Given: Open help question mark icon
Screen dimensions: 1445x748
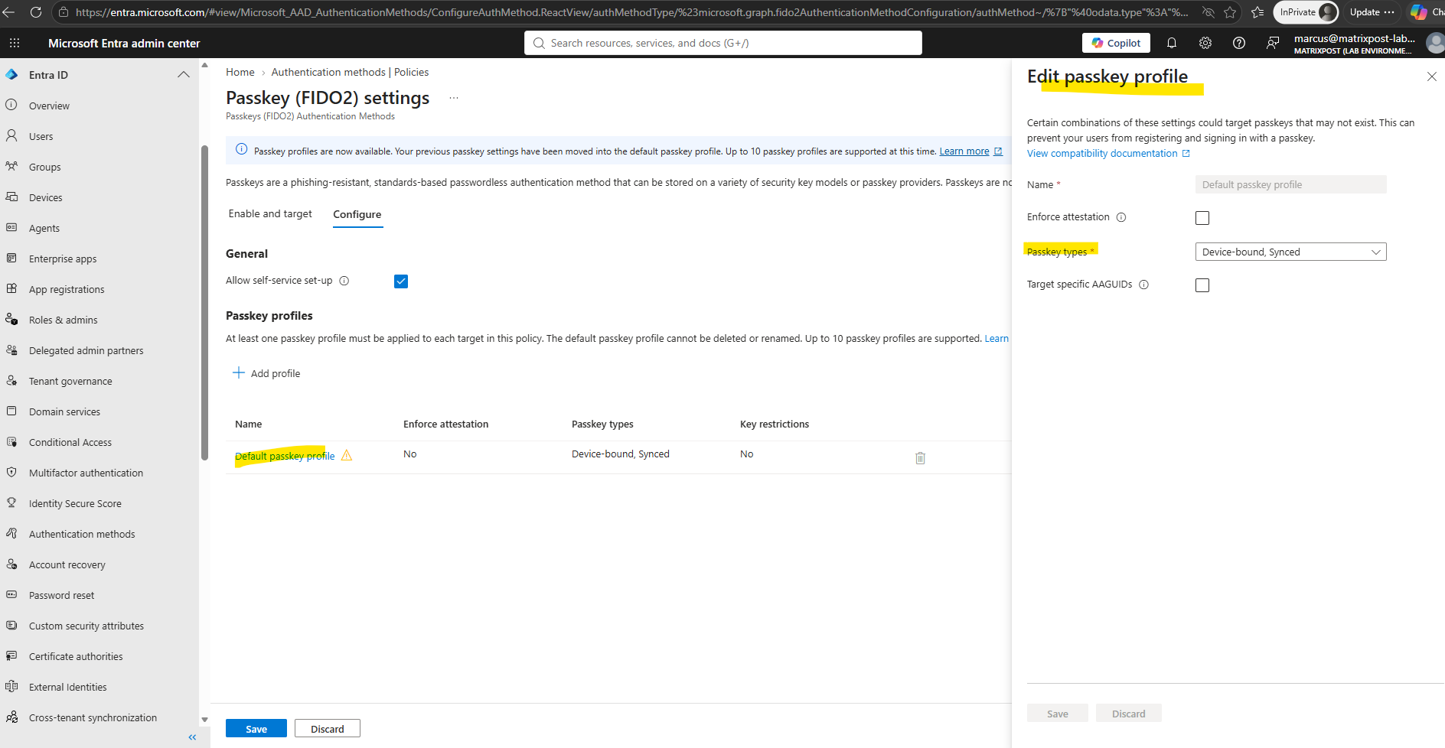Looking at the screenshot, I should (x=1239, y=43).
